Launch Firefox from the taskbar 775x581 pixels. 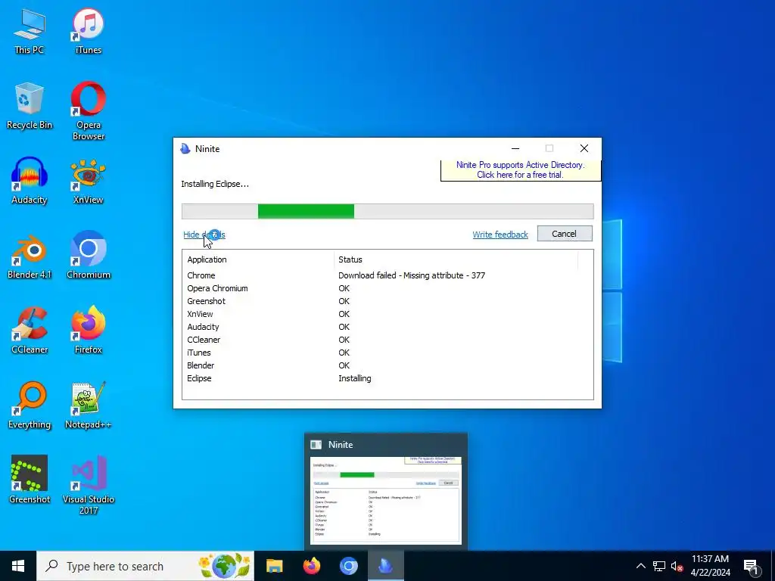tap(311, 566)
